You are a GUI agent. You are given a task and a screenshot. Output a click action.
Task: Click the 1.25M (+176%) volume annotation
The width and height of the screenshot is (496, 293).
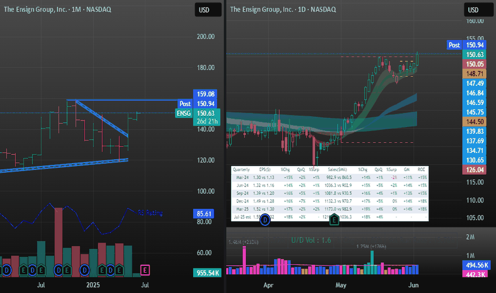click(371, 247)
